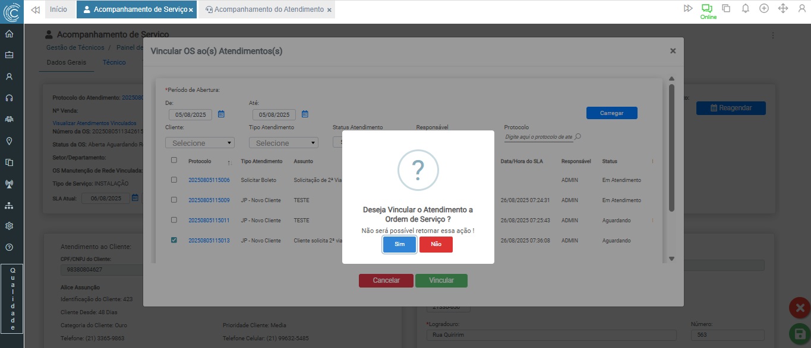Click the search magnifier beside Protocolo field

[x=578, y=136]
